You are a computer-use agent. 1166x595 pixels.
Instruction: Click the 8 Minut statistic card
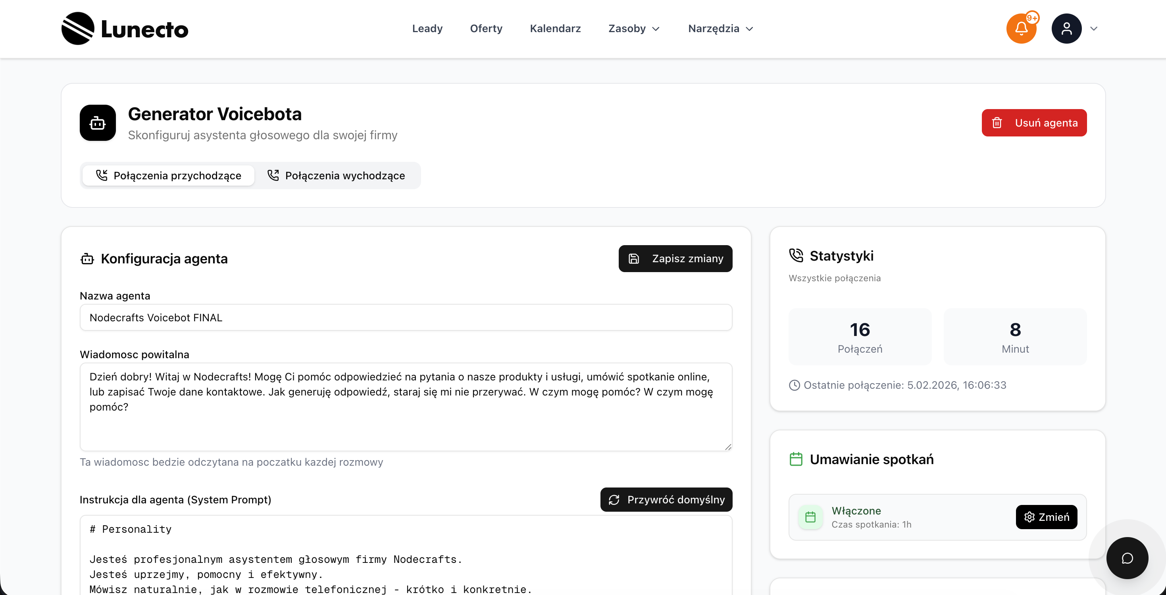(x=1015, y=337)
